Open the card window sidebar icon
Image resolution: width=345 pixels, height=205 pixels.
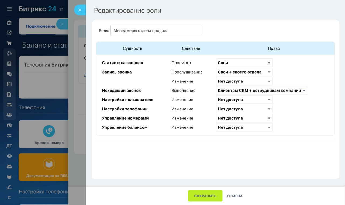pyautogui.click(x=9, y=64)
